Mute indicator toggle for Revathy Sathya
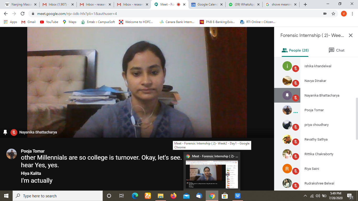This screenshot has width=358, height=201. [x=295, y=141]
